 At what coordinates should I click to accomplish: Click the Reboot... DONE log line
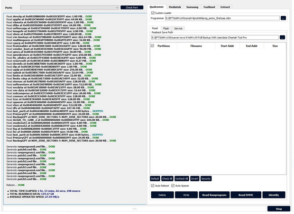[x=16, y=185]
